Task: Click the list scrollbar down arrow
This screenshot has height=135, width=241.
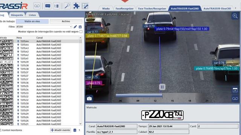Action: coord(81,124)
